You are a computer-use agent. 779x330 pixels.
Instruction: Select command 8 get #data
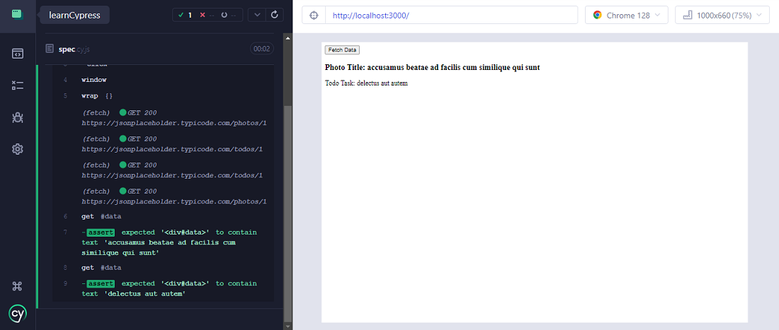pos(163,268)
